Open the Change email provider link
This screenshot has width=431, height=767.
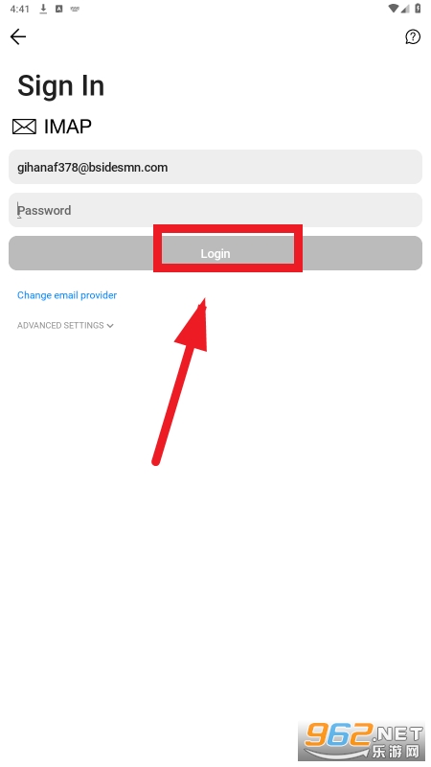67,295
